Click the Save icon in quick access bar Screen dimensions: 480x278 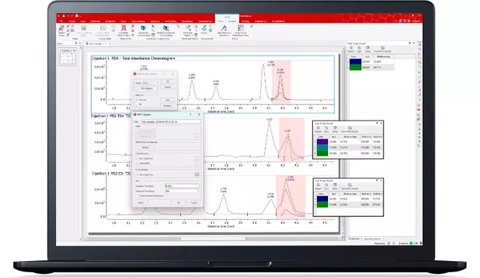(63, 16)
